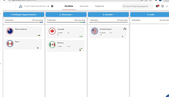169x97 pixels.
Task: Click the dark red dot on Peru card
Action: [38, 48]
